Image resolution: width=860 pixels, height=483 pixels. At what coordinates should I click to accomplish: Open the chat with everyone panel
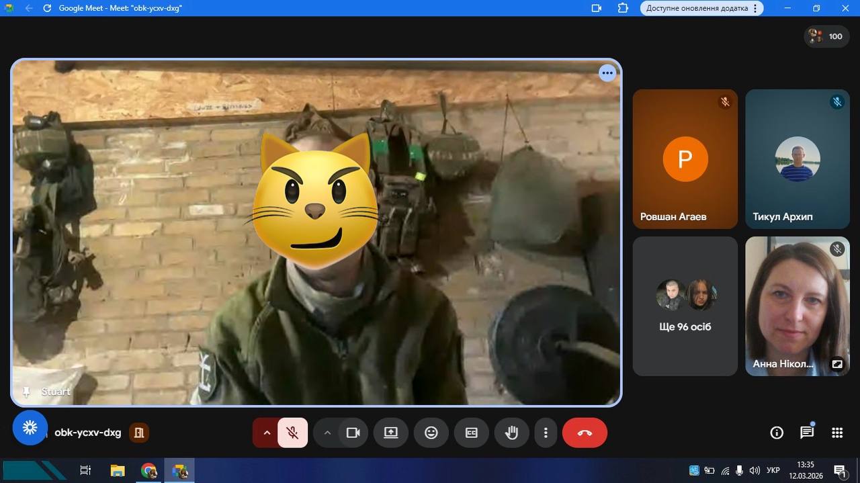807,433
